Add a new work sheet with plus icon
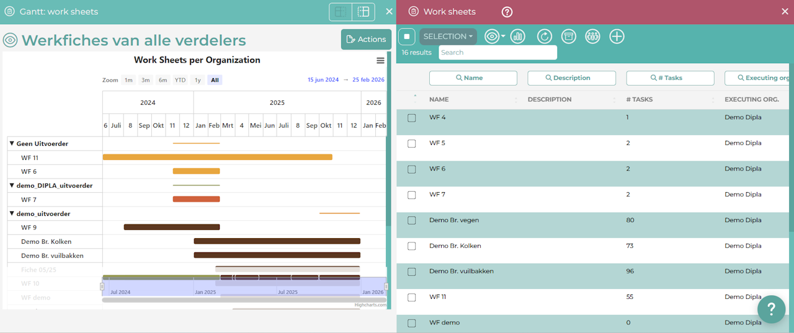 [617, 37]
